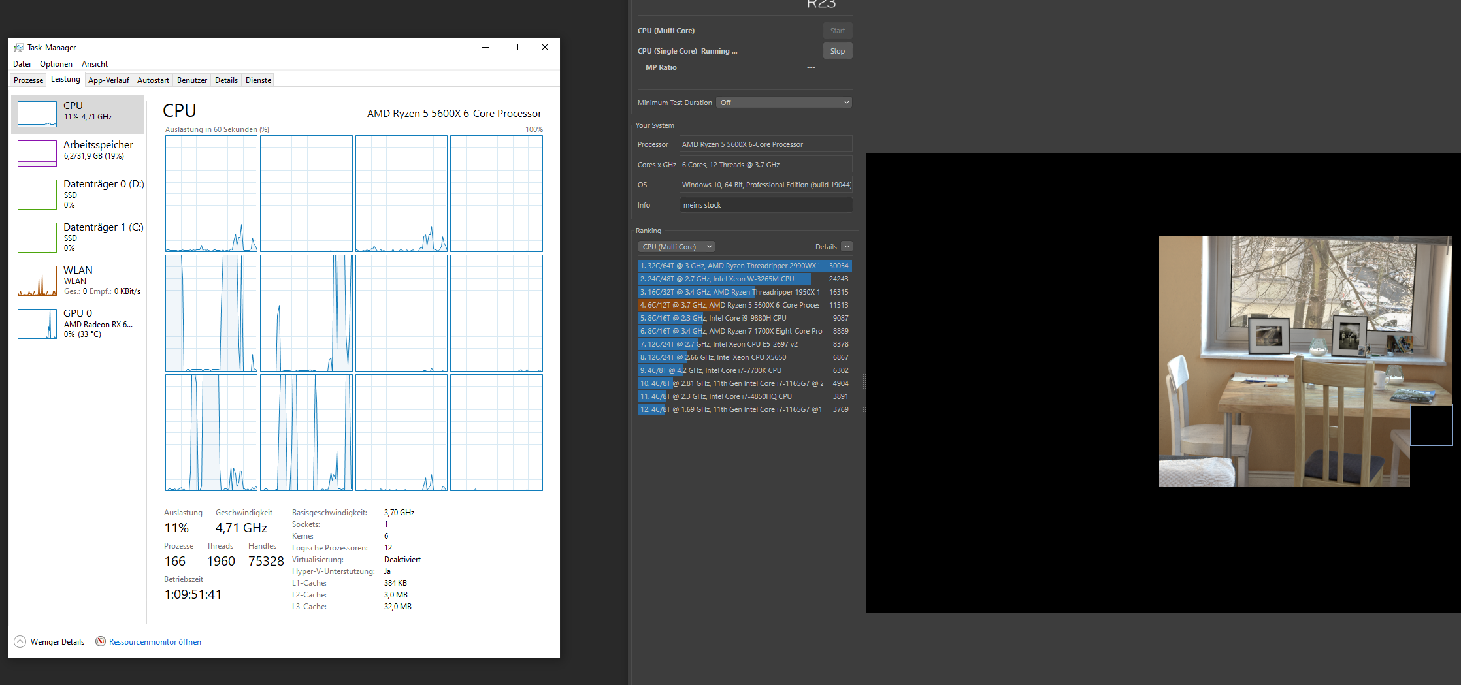Select the i7-1165G7 row scoring 4904
Screen dimensions: 1461x685
[x=745, y=383]
